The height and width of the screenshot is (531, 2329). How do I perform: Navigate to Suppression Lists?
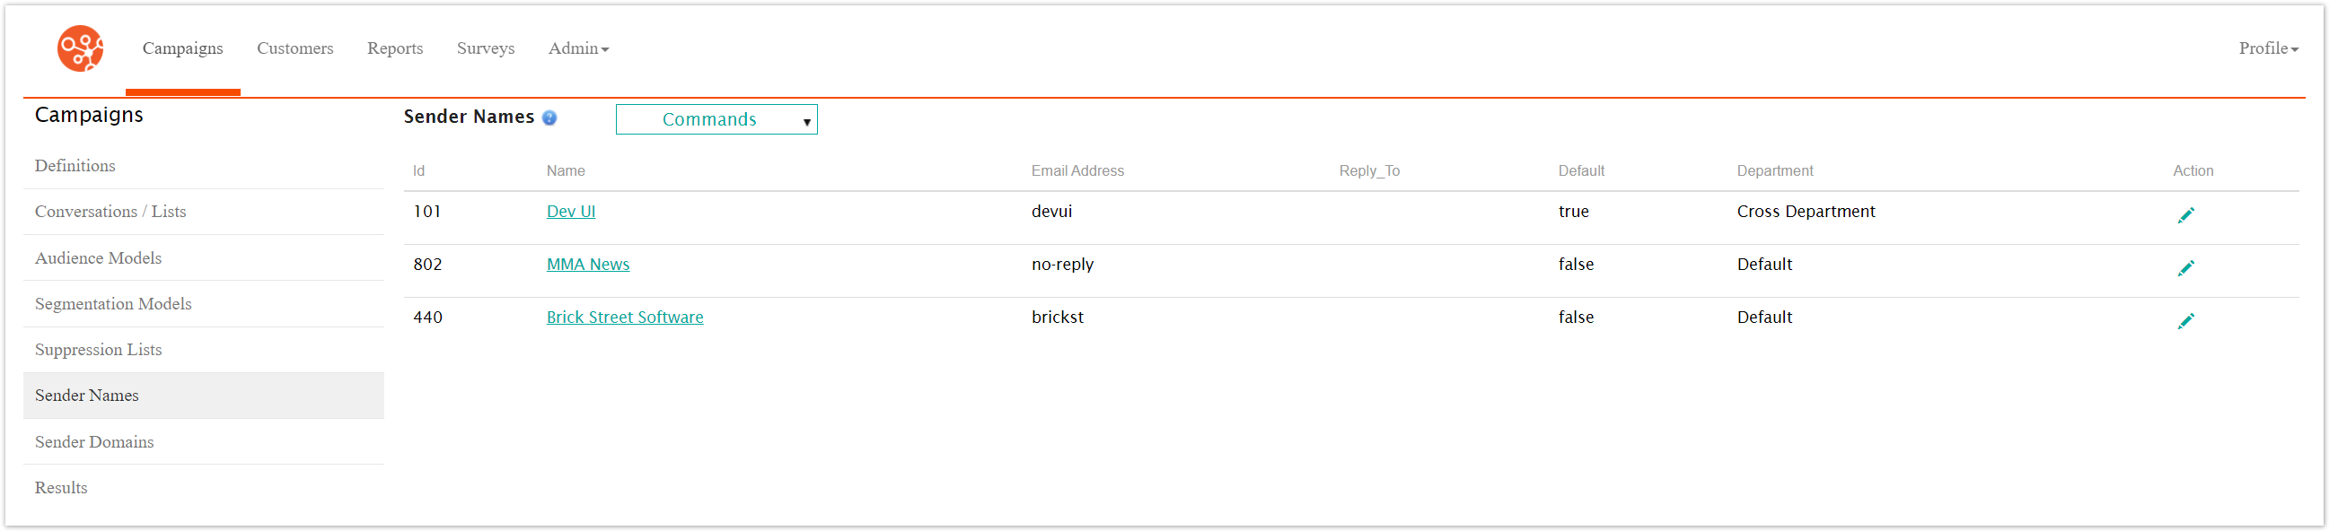(x=99, y=350)
